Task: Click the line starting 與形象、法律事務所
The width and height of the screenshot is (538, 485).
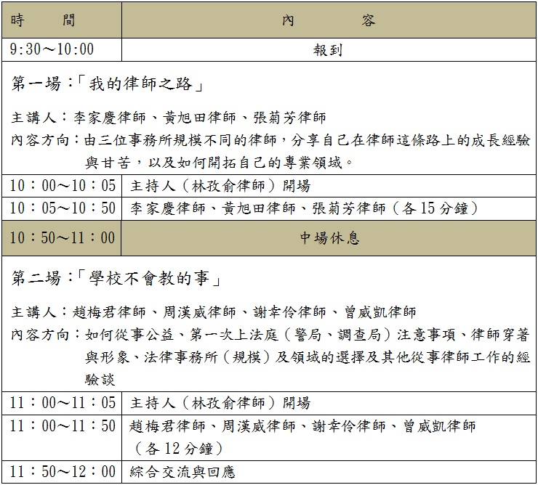Action: [x=308, y=357]
